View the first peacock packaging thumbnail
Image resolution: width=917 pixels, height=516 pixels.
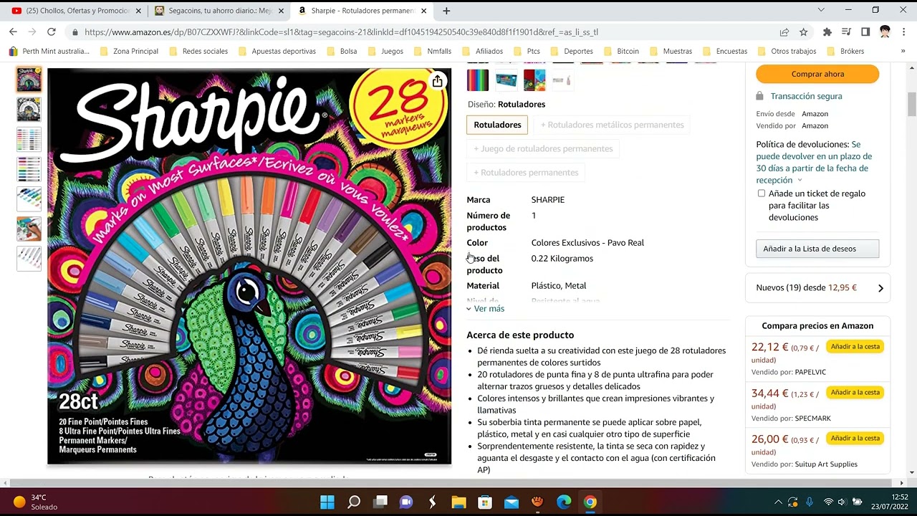(29, 80)
